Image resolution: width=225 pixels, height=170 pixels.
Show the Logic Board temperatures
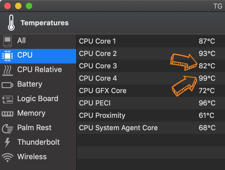coord(38,100)
